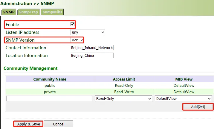Click the 'Read-Only' cell in public row

tap(124, 86)
